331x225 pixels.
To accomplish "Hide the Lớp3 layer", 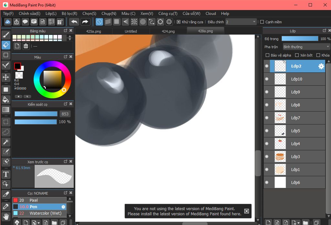I will point(267,156).
